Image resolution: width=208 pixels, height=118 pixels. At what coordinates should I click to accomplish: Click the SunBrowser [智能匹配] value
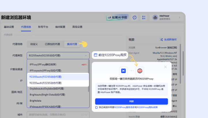(x=166, y=47)
